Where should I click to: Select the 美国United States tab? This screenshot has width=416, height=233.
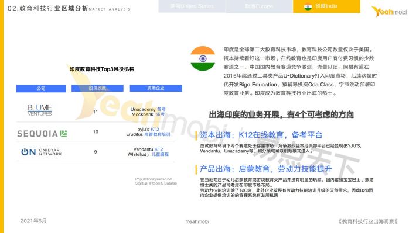(192, 6)
